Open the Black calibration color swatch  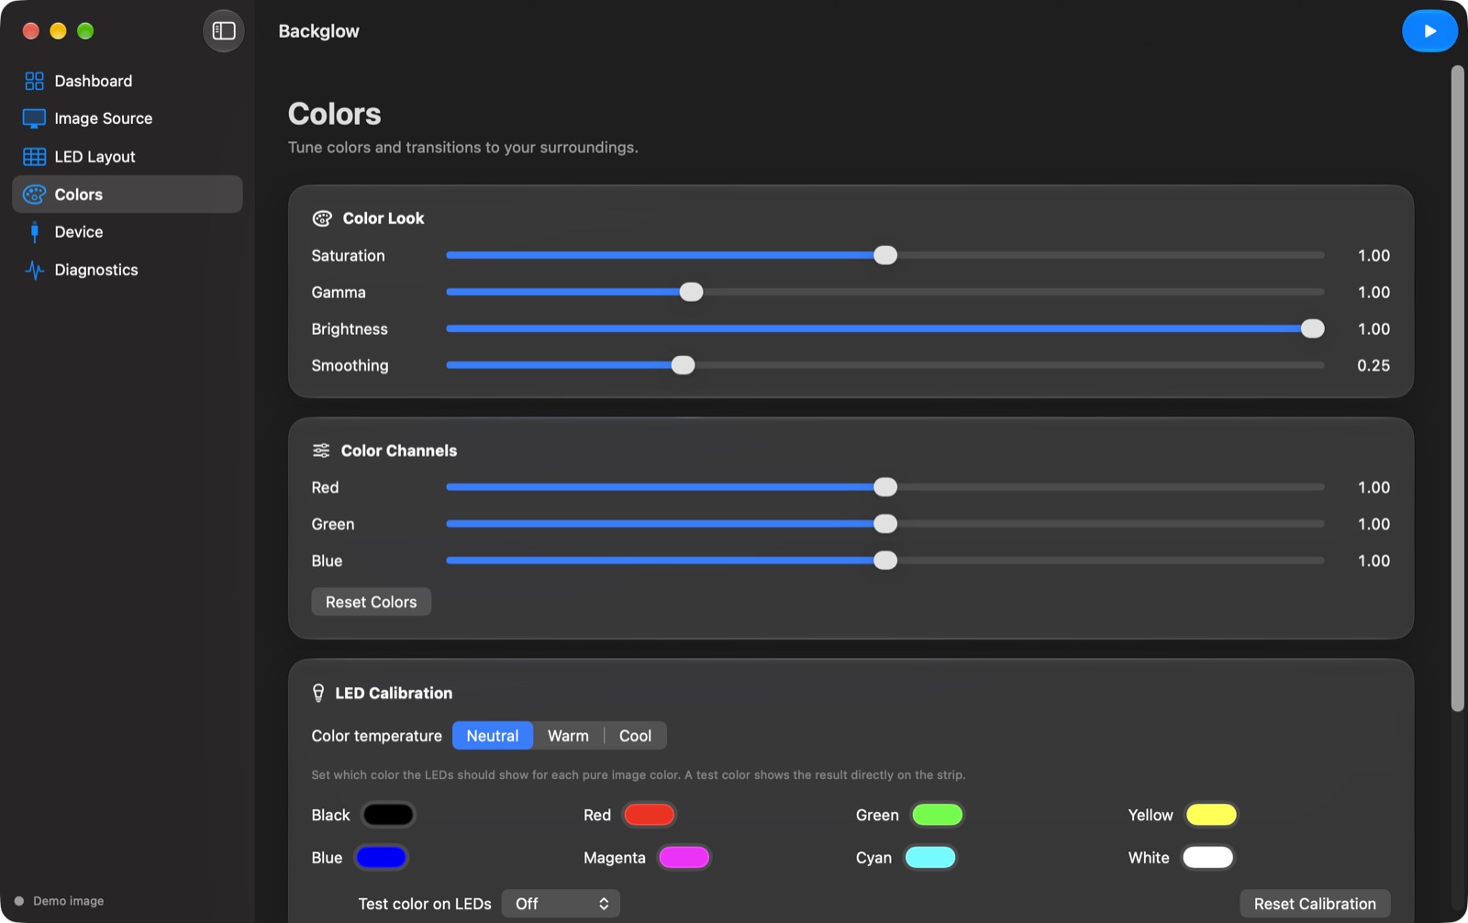[388, 815]
